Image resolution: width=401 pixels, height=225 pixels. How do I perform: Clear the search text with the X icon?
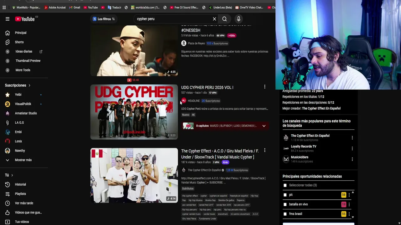coord(214,19)
